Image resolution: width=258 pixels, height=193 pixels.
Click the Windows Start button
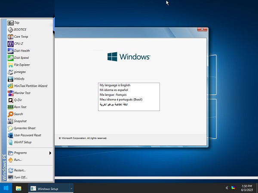[x=6, y=188]
